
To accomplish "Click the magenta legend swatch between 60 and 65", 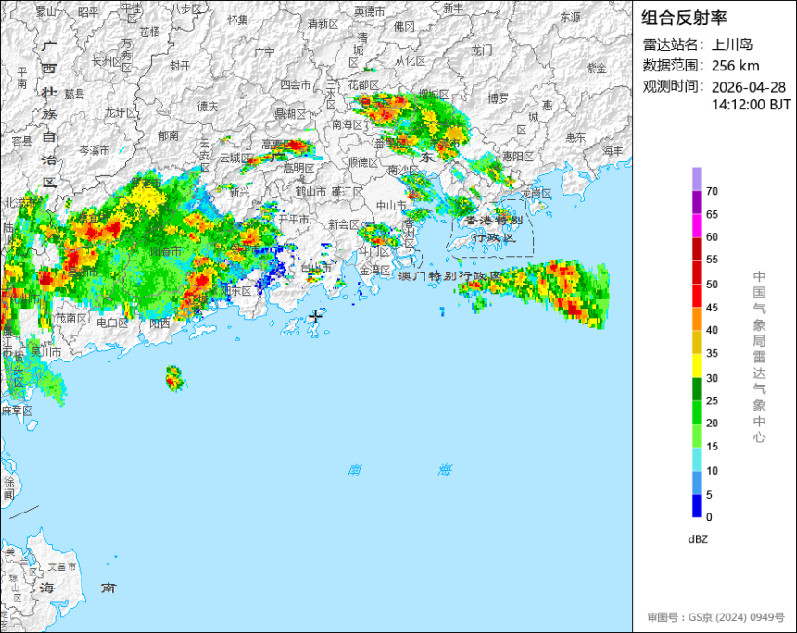I will [x=696, y=225].
